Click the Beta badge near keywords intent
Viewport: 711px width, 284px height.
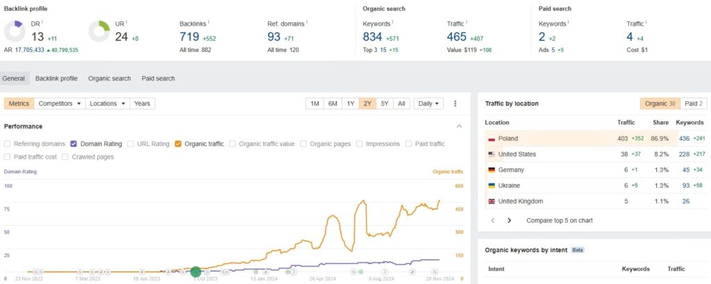577,250
